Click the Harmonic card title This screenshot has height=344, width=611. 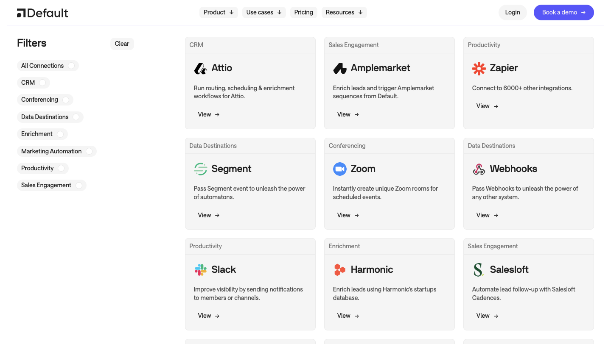[372, 270]
